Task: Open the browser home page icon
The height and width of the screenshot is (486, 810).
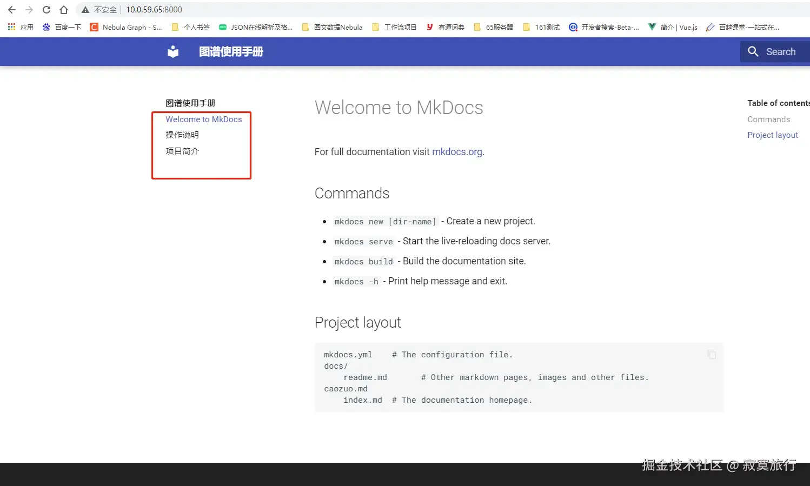Action: click(x=64, y=10)
